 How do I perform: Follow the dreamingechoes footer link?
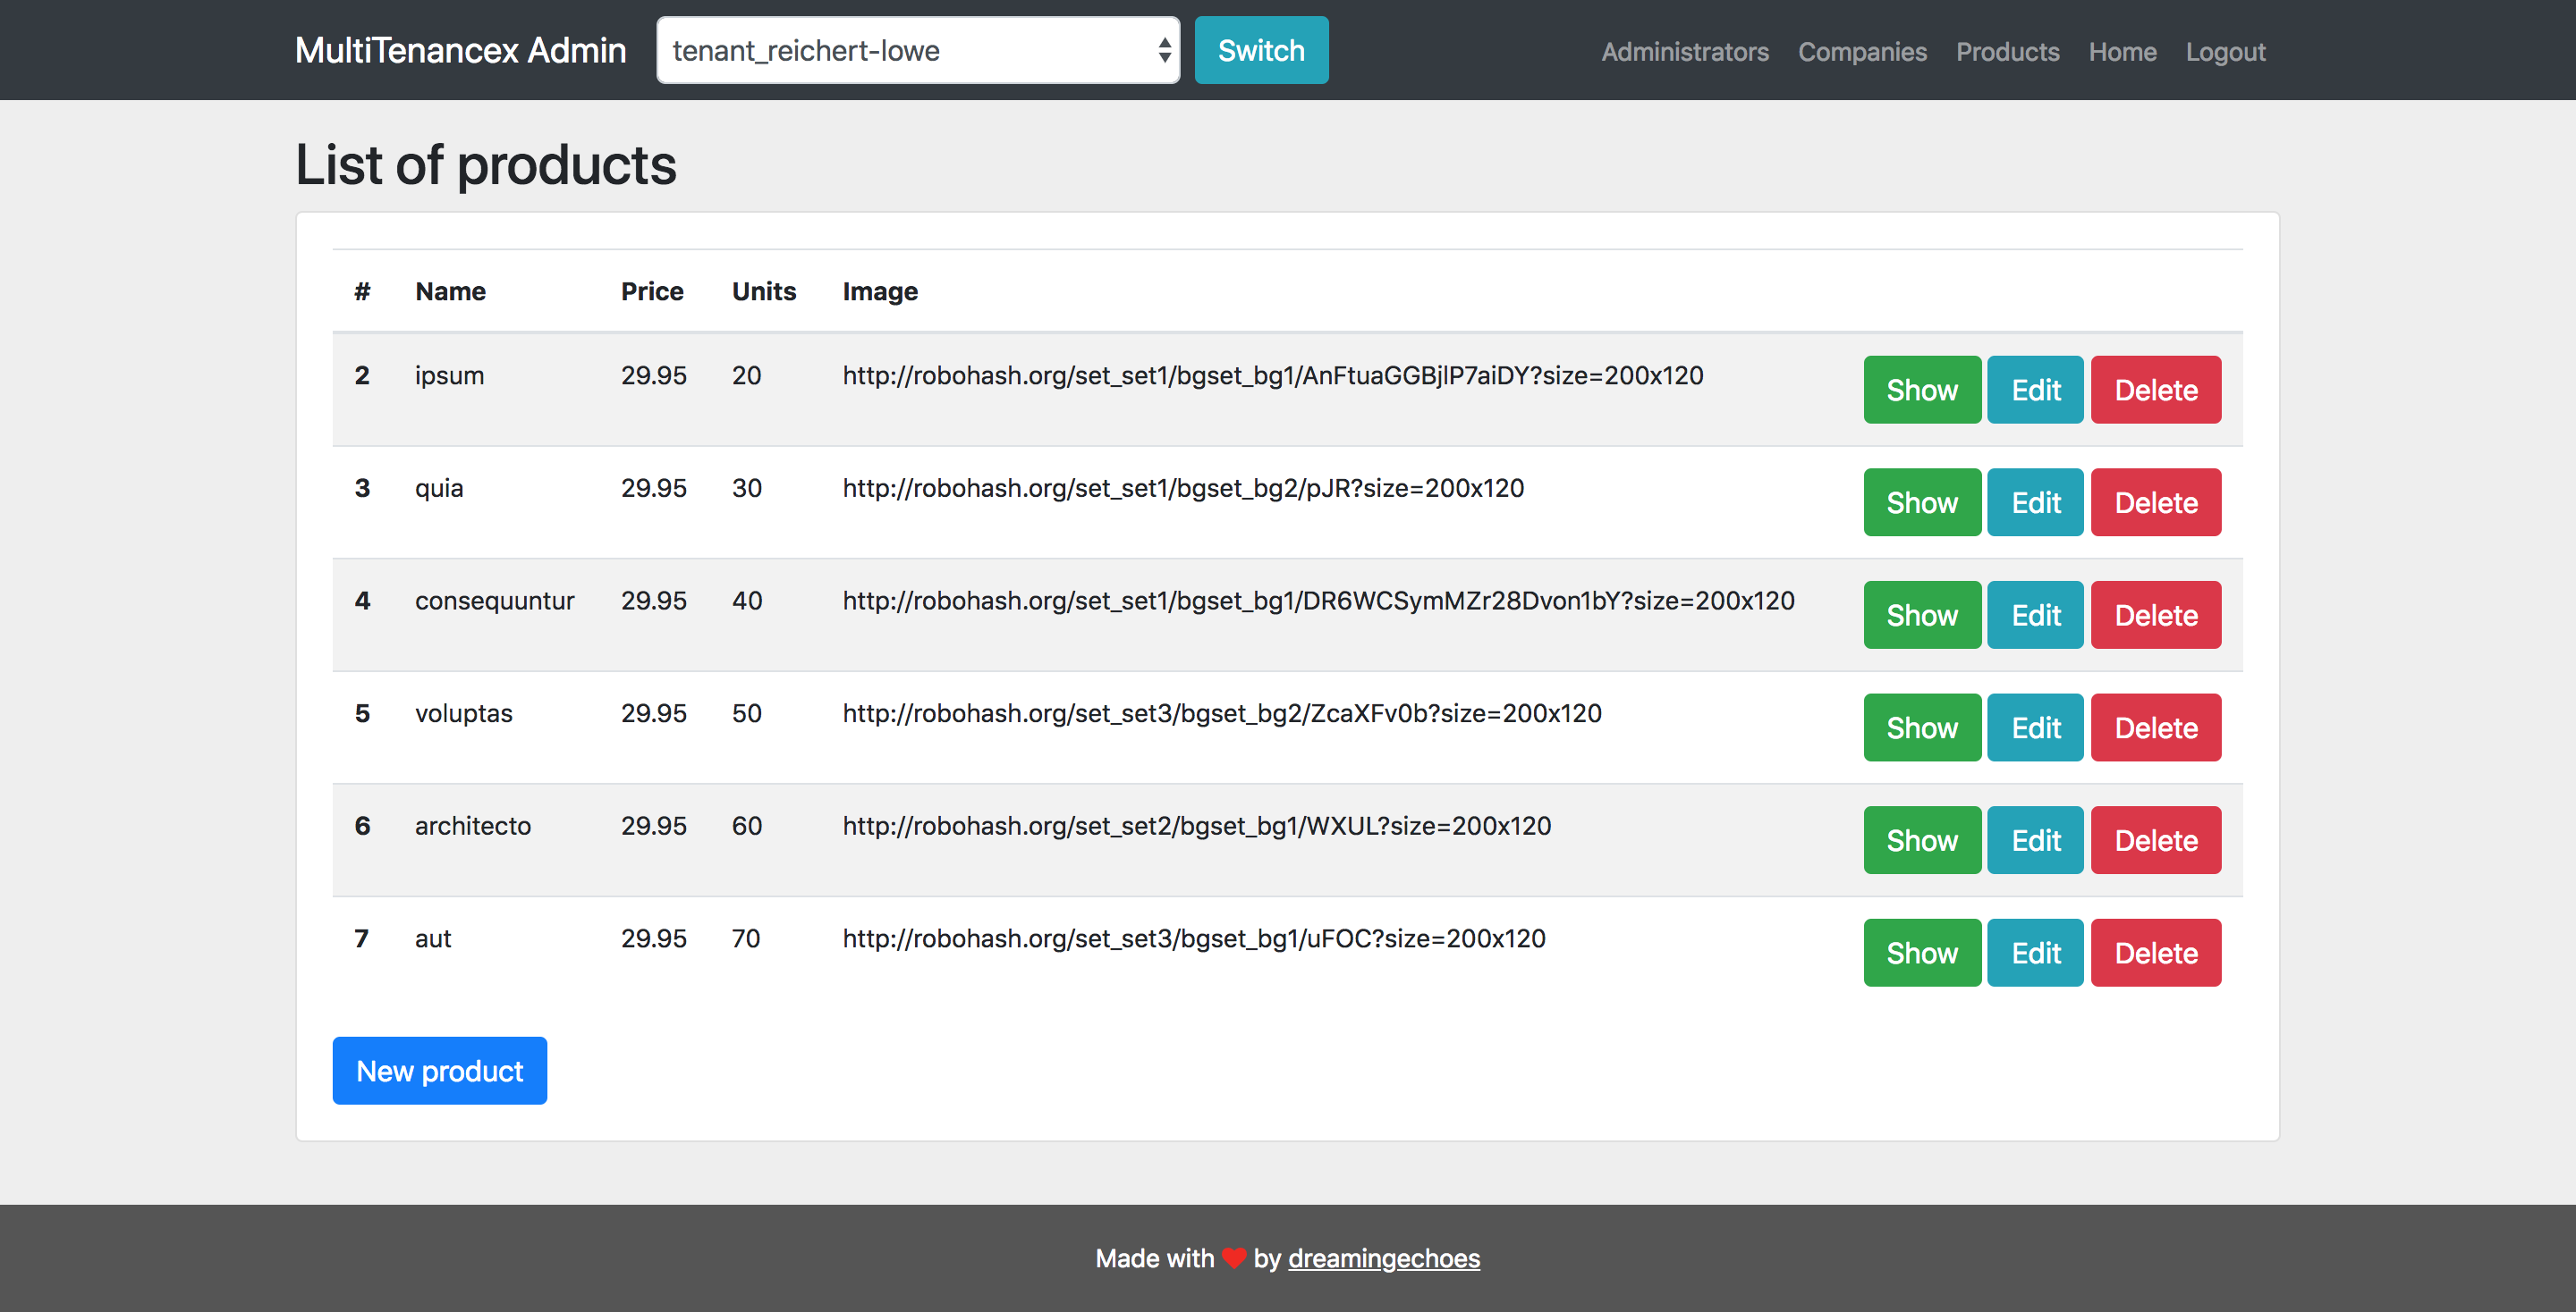tap(1383, 1258)
